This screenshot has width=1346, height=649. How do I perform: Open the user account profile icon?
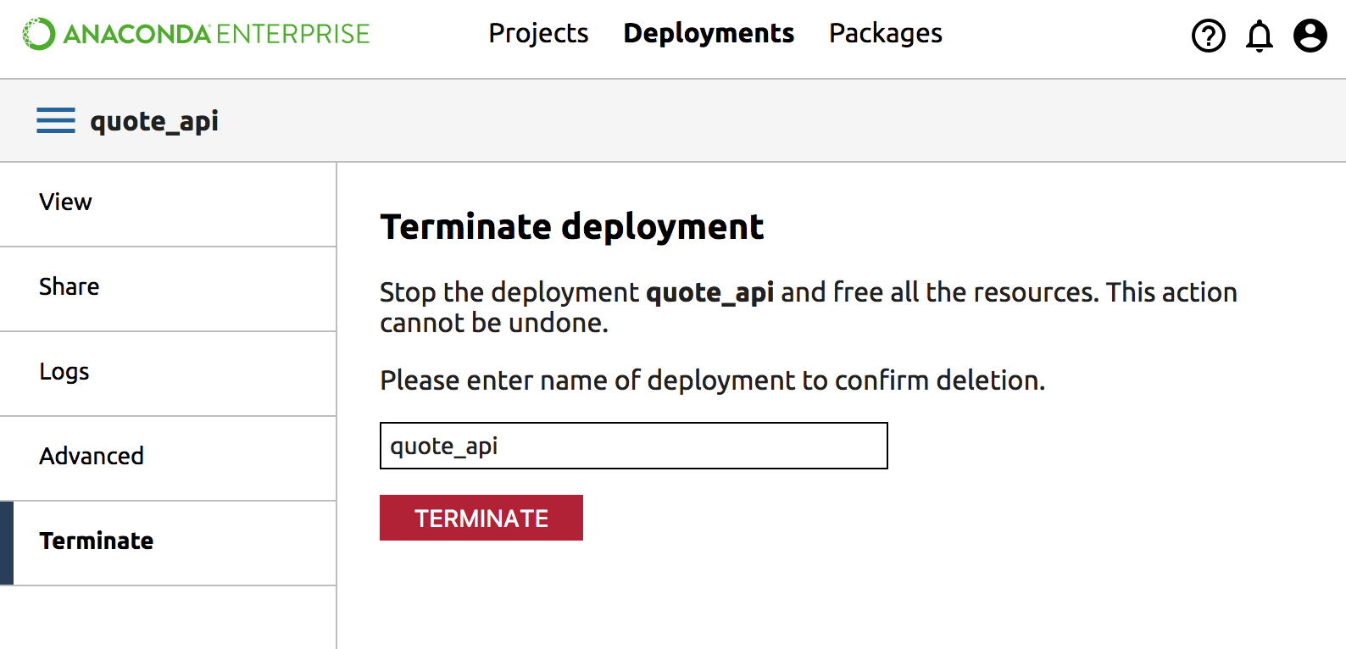point(1310,36)
